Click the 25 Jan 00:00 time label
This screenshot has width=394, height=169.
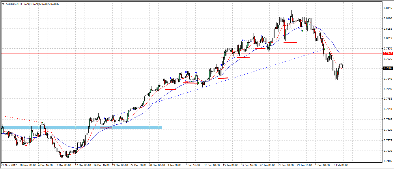pyautogui.click(x=287, y=165)
